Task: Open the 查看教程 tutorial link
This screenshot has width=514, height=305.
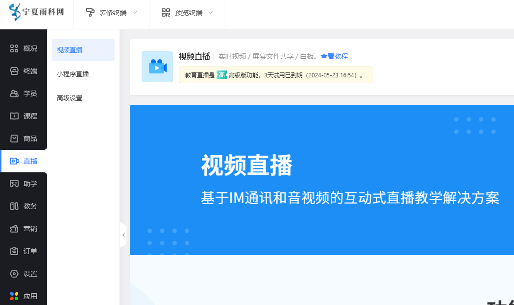Action: pyautogui.click(x=334, y=56)
